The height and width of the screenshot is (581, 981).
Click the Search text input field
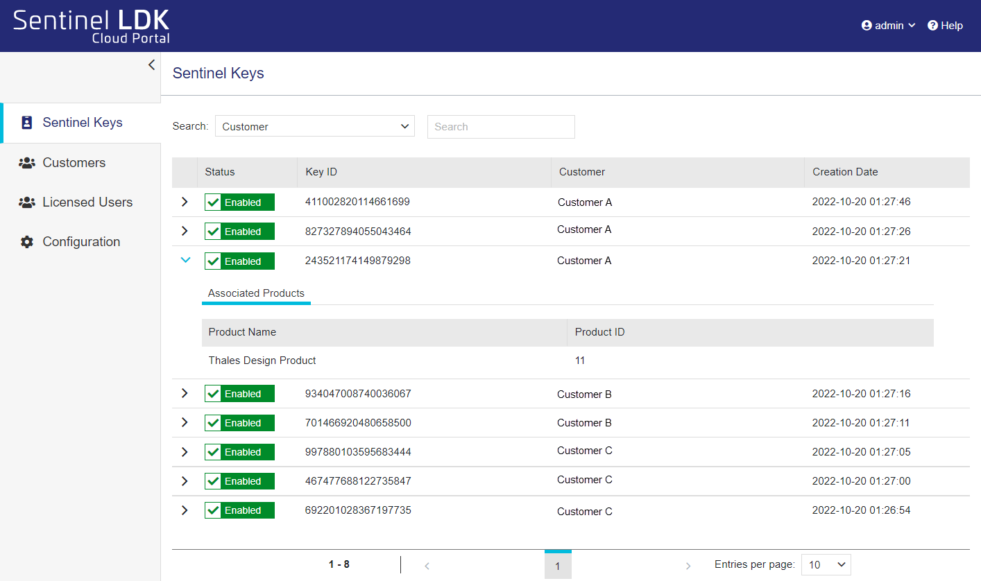pos(501,127)
